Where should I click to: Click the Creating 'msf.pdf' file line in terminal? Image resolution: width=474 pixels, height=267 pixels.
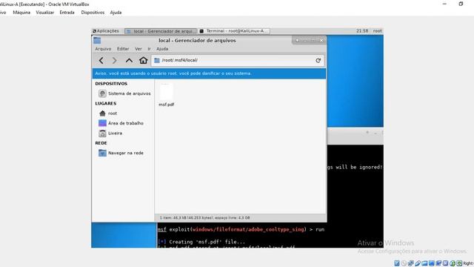[x=201, y=242]
